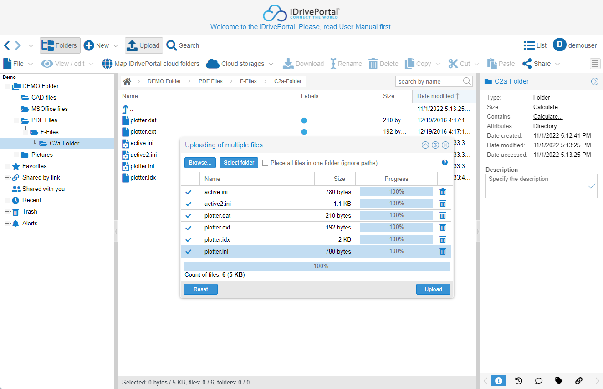Screen dimensions: 603x389
Task: Click the overall upload progress bar
Action: (x=317, y=266)
